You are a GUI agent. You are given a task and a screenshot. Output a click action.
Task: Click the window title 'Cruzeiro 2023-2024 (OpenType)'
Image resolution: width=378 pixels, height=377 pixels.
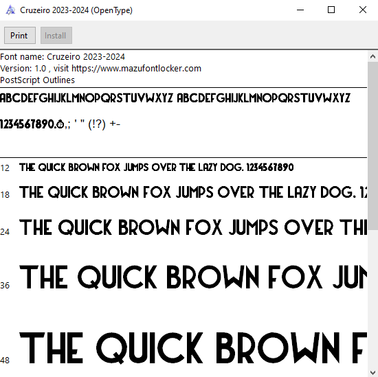coord(76,10)
